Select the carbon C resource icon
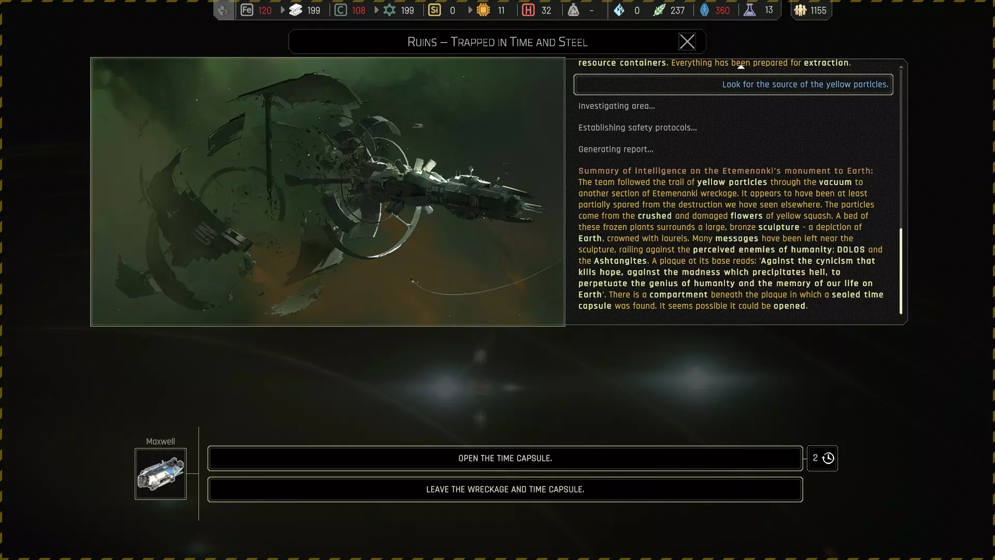 (340, 10)
